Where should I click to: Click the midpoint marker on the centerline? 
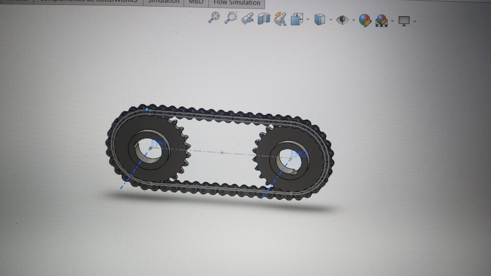[222, 153]
